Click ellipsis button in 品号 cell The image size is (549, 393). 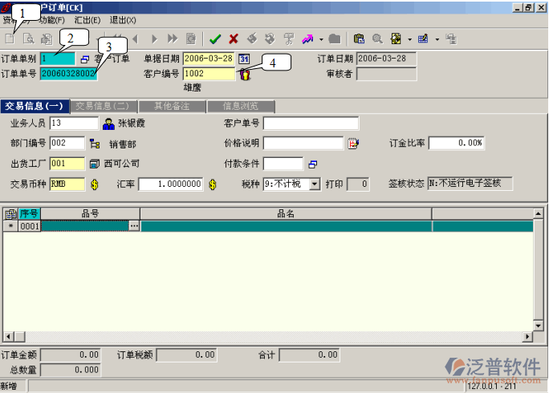(x=134, y=226)
